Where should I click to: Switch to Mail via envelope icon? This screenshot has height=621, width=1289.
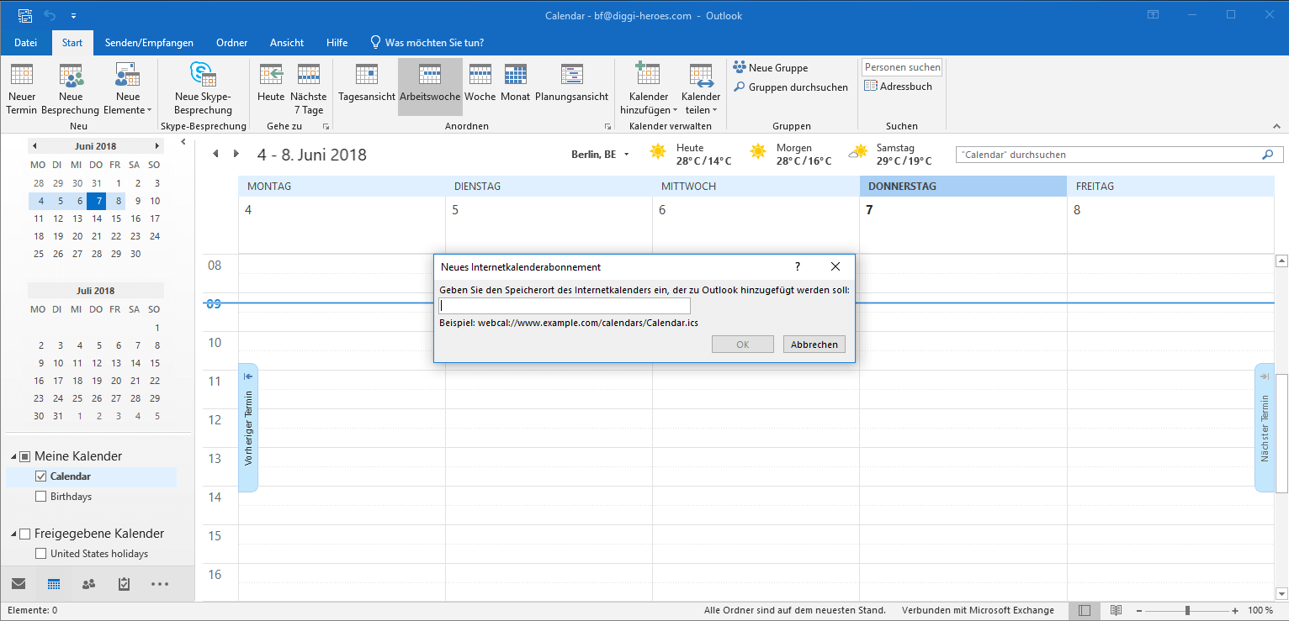point(19,584)
